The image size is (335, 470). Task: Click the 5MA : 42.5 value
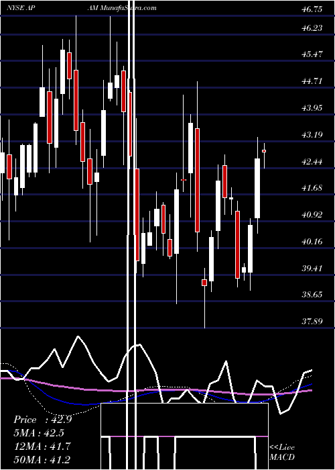click(x=39, y=433)
